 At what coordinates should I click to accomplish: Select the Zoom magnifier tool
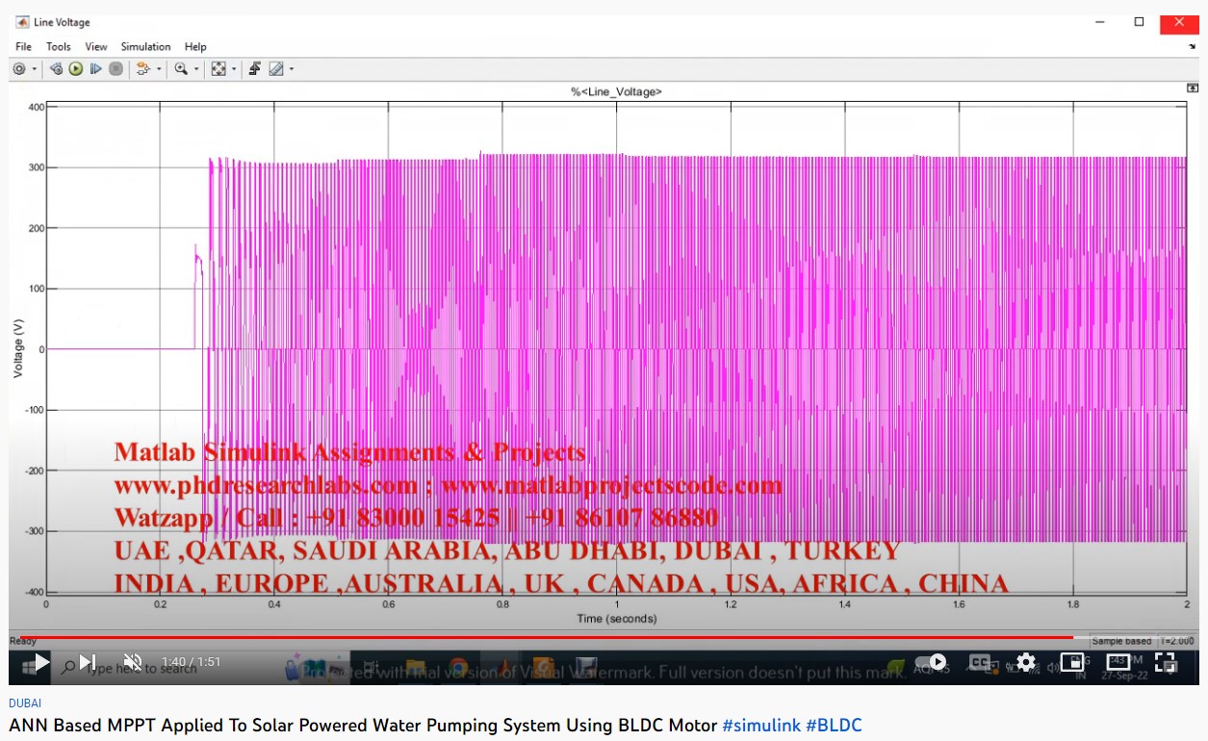180,69
